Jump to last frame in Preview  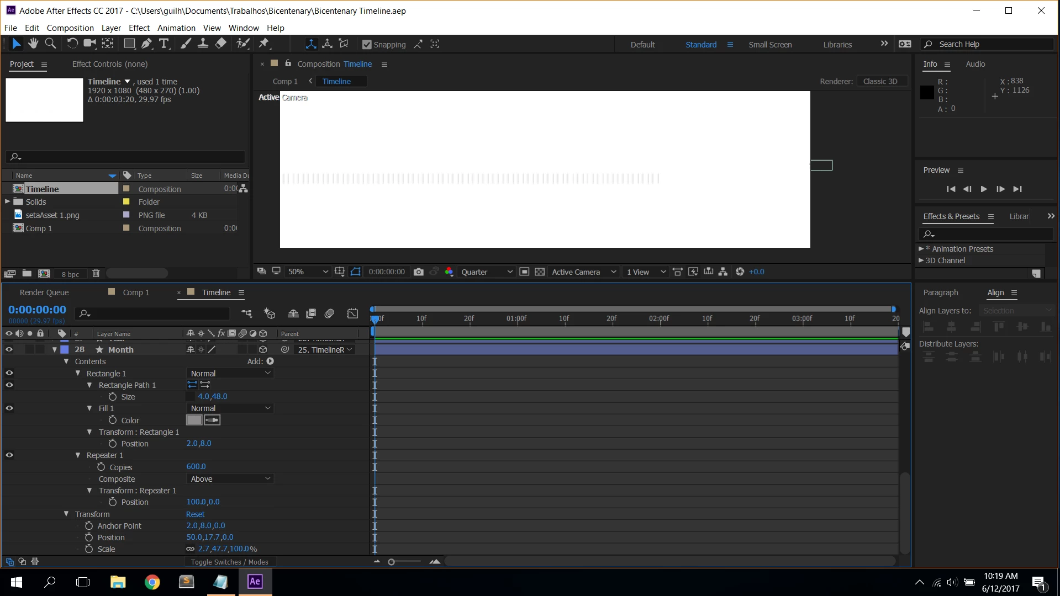pyautogui.click(x=1017, y=189)
